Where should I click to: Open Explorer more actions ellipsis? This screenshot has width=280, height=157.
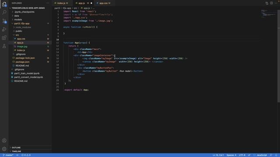(x=48, y=3)
